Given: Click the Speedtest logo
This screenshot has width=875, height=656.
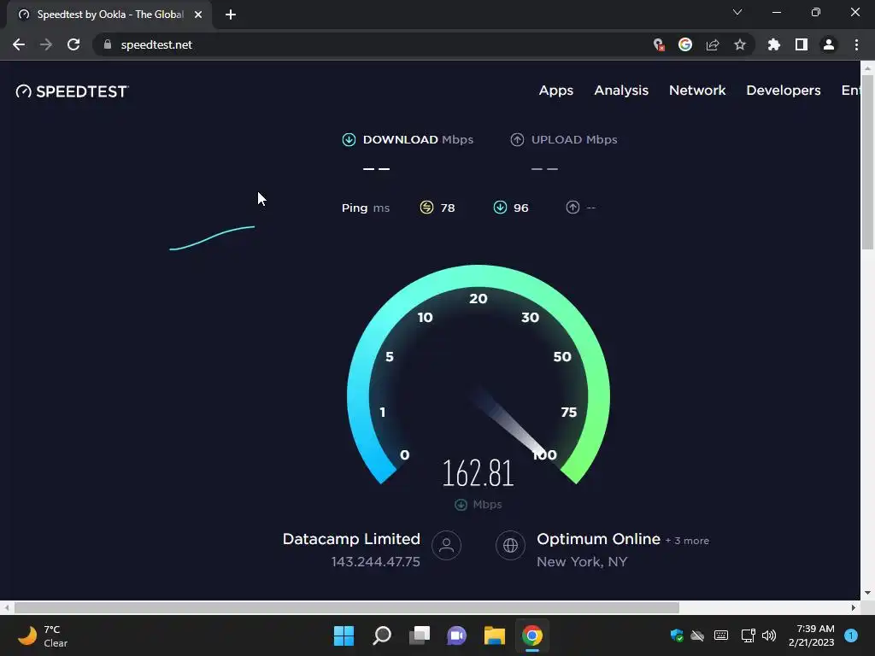Looking at the screenshot, I should pyautogui.click(x=73, y=91).
